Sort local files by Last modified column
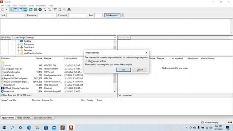The image size is (233, 131). click(x=71, y=59)
